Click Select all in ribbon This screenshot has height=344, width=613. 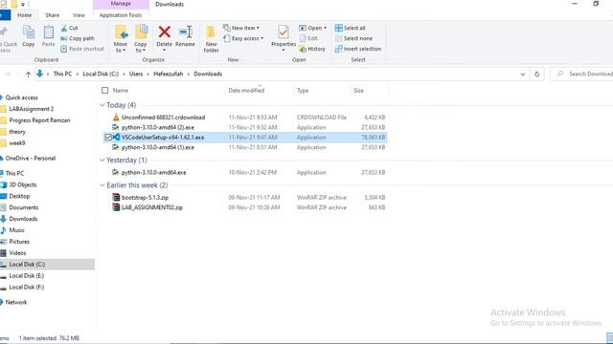coord(351,28)
